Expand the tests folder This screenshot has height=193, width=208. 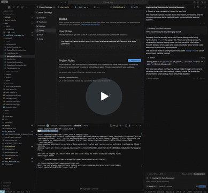pos(6,110)
